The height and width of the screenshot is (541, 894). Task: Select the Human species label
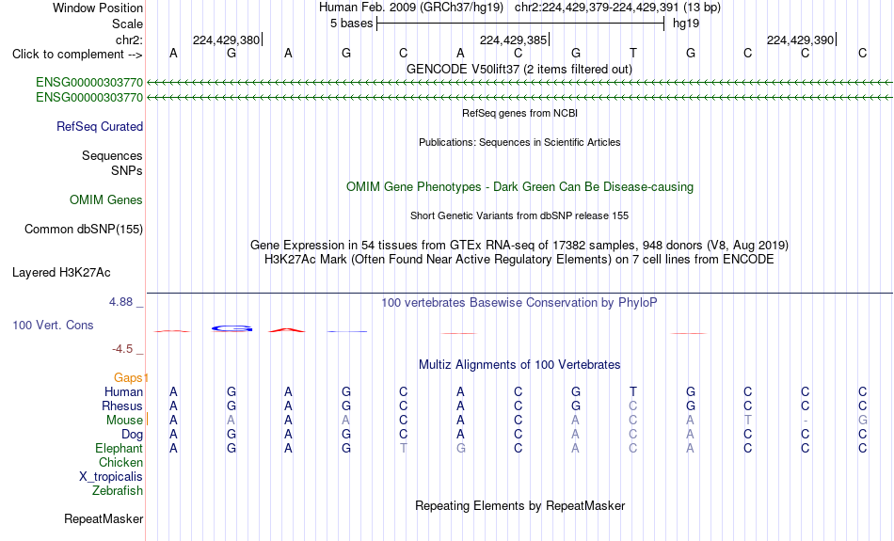pos(123,391)
